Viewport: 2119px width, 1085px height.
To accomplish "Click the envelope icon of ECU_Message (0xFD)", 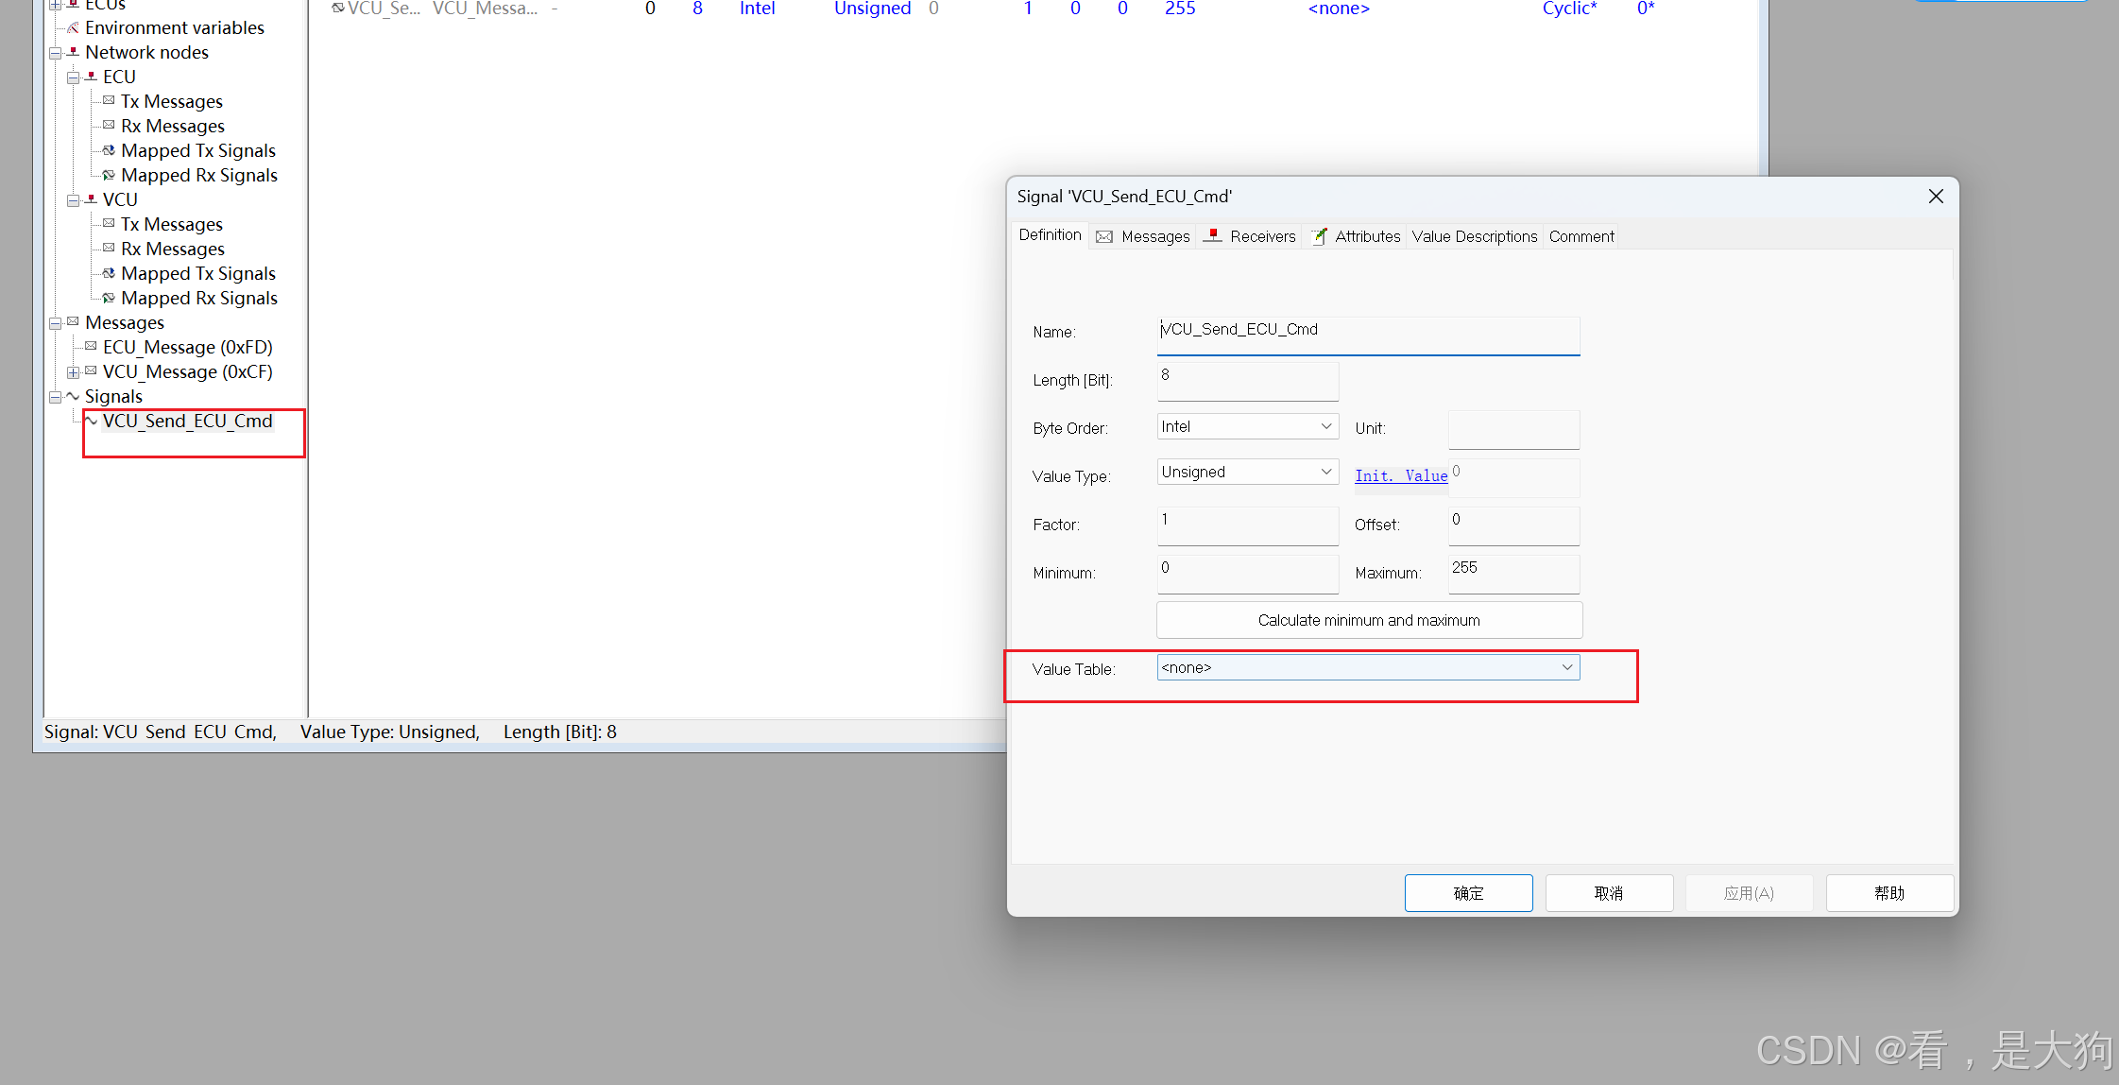I will 91,347.
